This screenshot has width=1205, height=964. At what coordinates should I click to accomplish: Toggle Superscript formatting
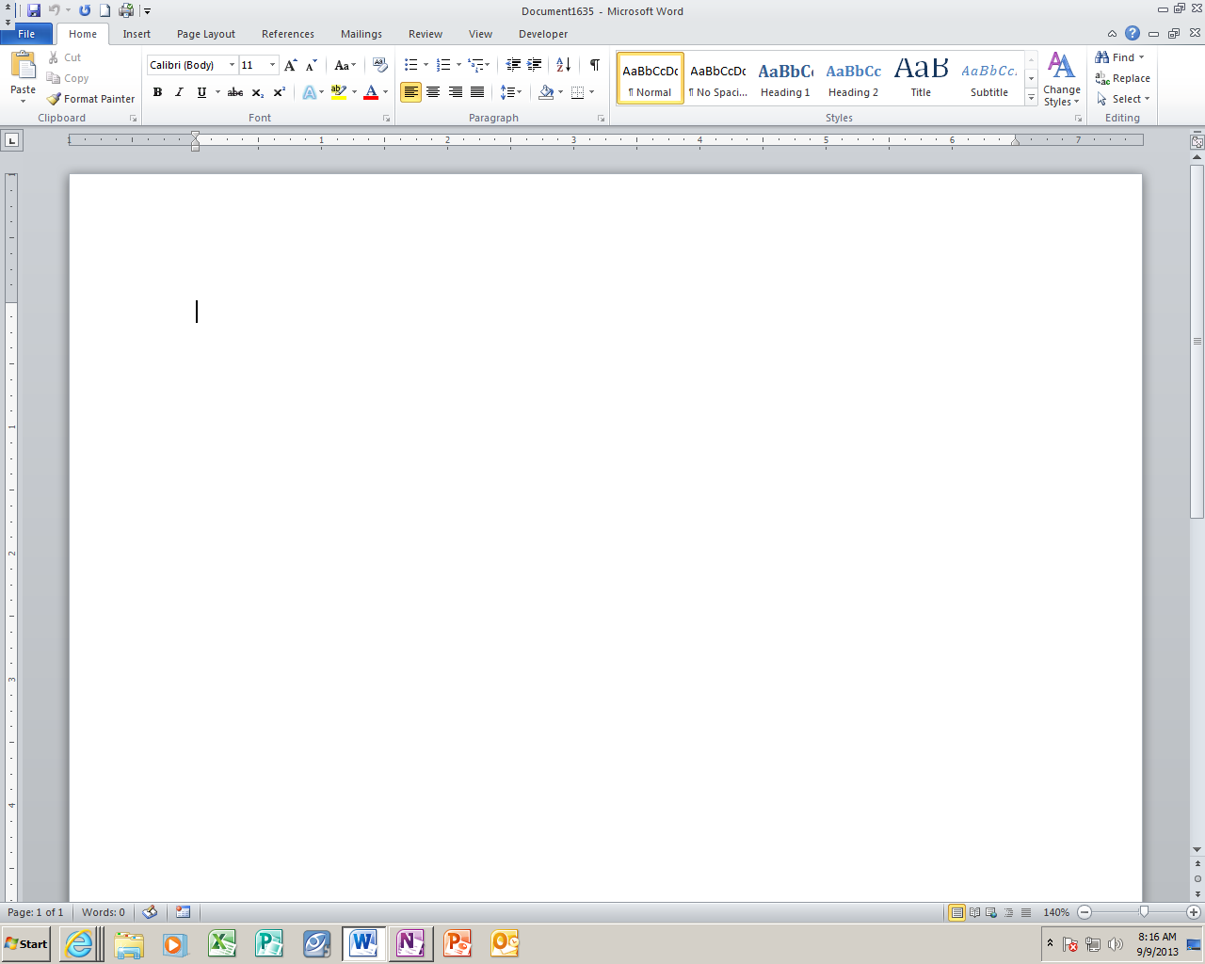pyautogui.click(x=280, y=92)
